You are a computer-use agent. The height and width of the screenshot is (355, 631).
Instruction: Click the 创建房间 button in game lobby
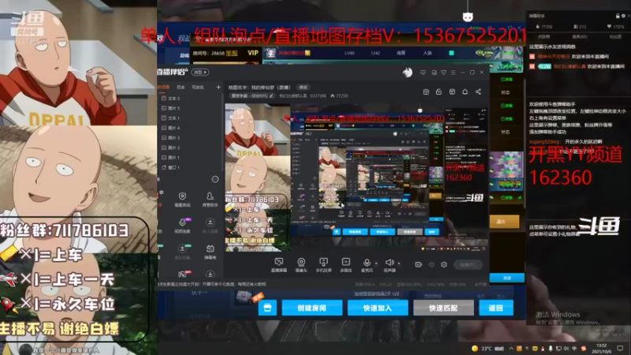(x=312, y=308)
